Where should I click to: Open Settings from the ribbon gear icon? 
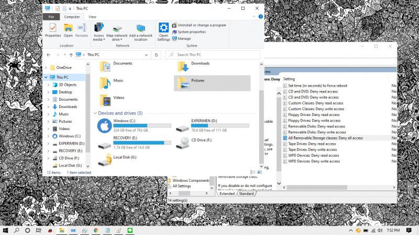tap(163, 32)
